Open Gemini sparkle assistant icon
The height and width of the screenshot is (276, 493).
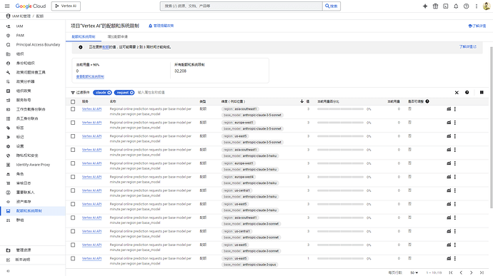(425, 6)
